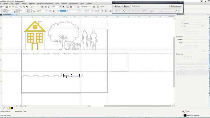Viewport: 210px width, 118px height.
Task: Click the Перетекание docker title
Action: tap(180, 14)
